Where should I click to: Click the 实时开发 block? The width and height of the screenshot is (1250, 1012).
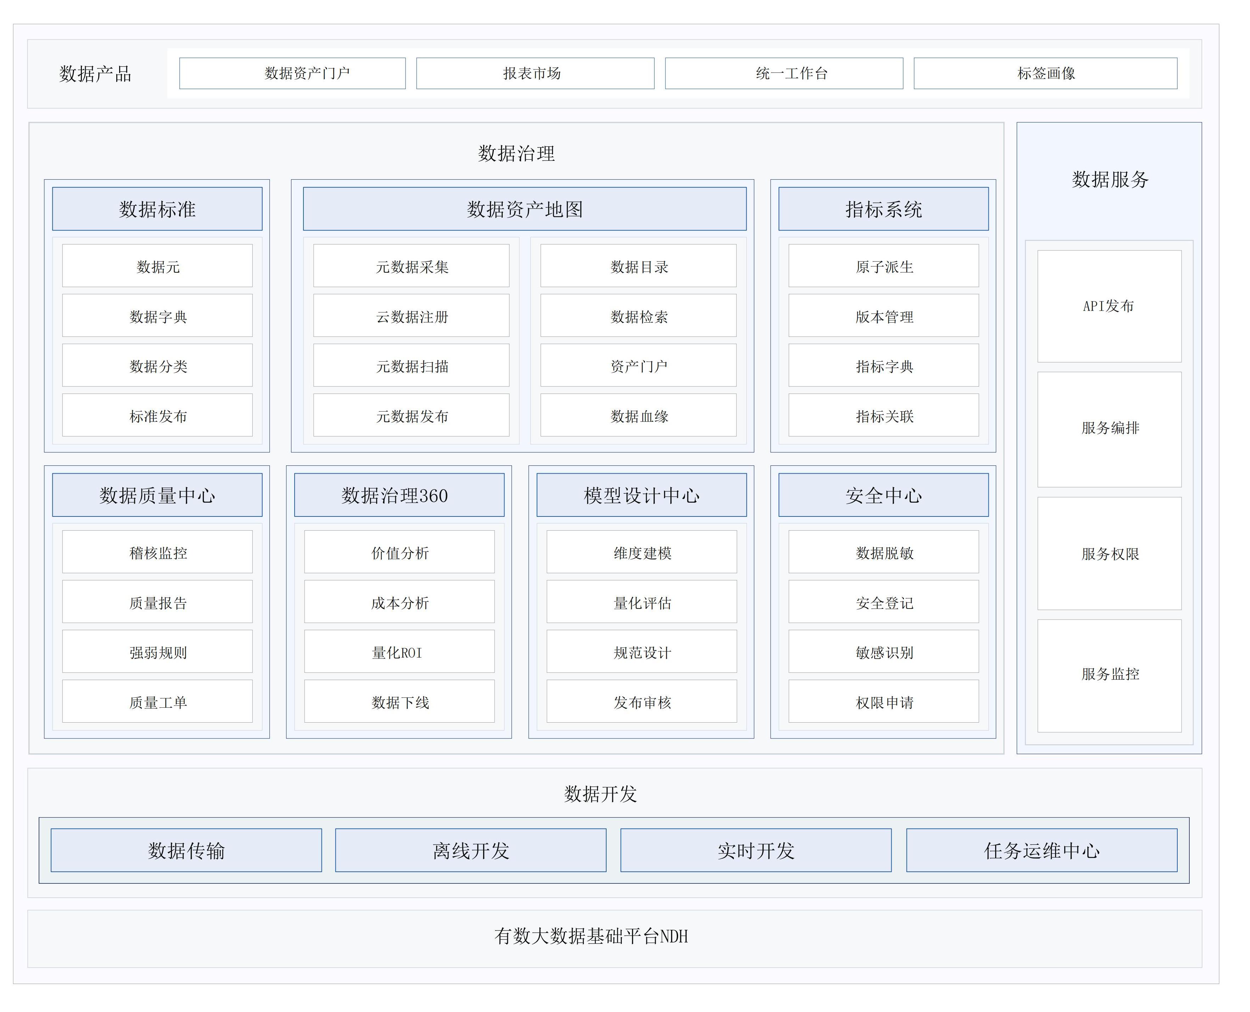[x=756, y=850]
